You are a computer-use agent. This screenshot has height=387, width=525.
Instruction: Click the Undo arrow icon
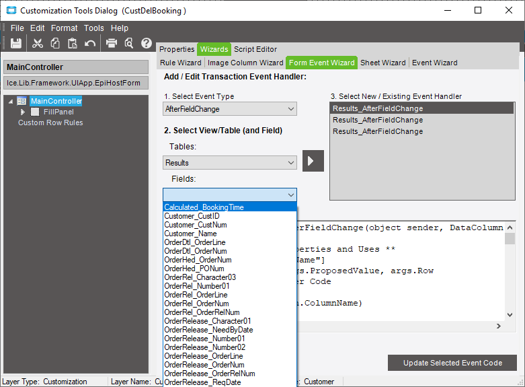pos(89,43)
